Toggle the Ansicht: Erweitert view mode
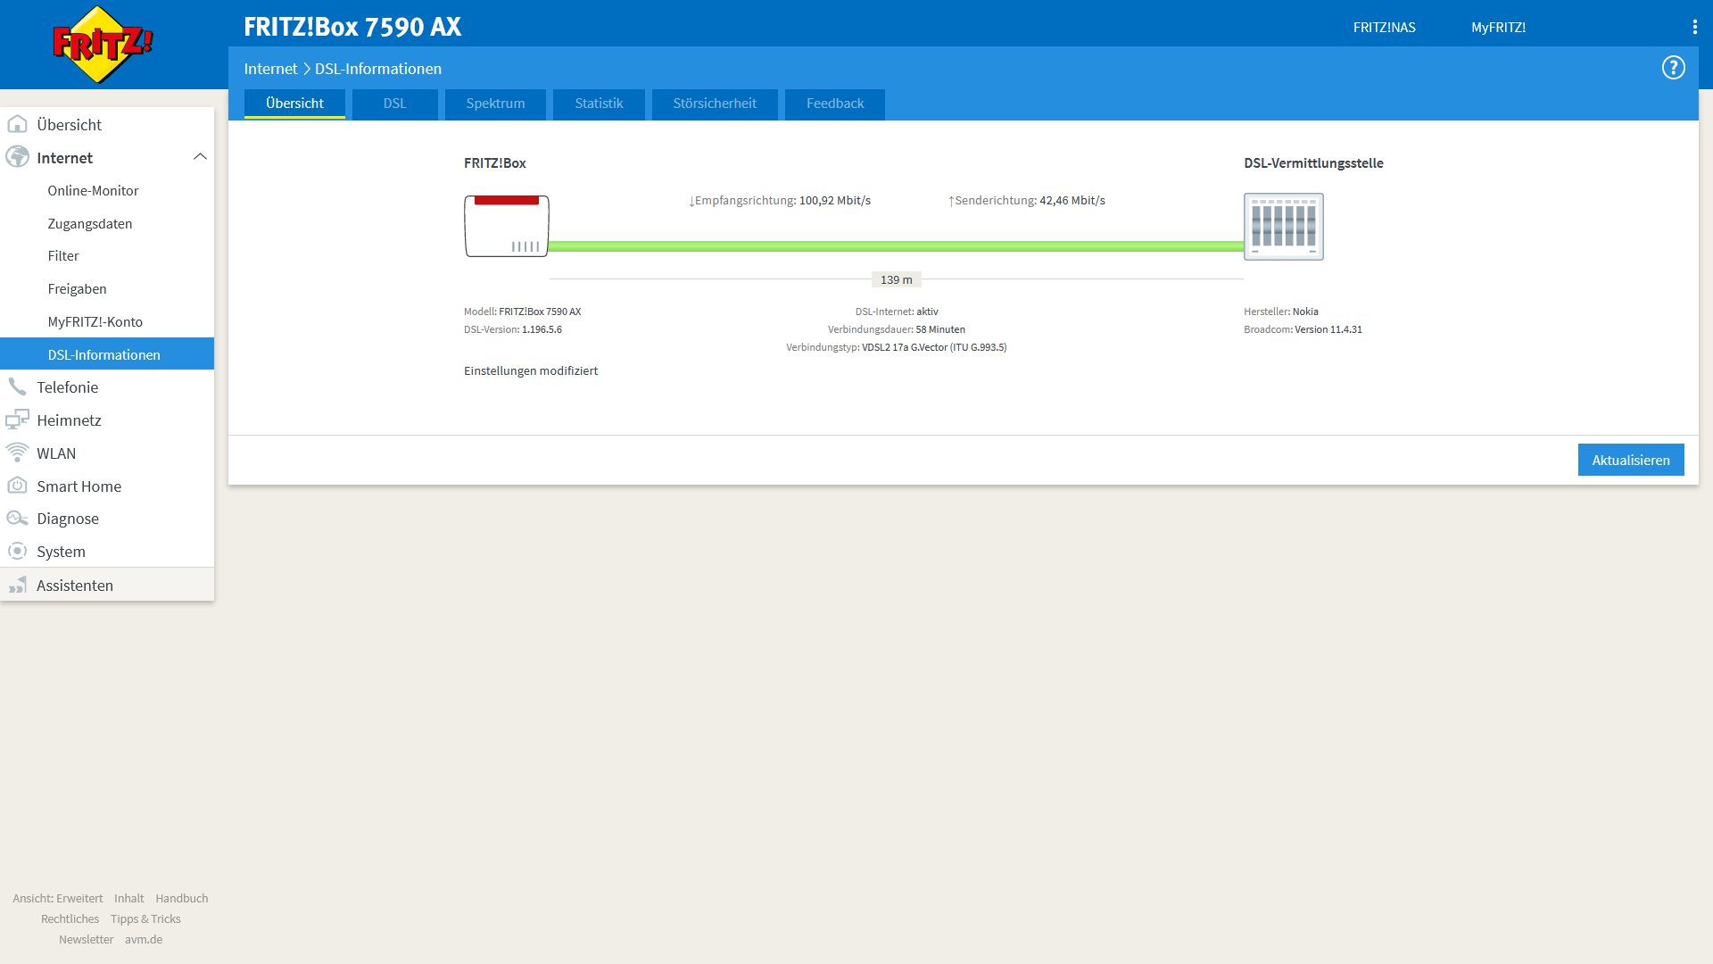1713x964 pixels. 57,898
